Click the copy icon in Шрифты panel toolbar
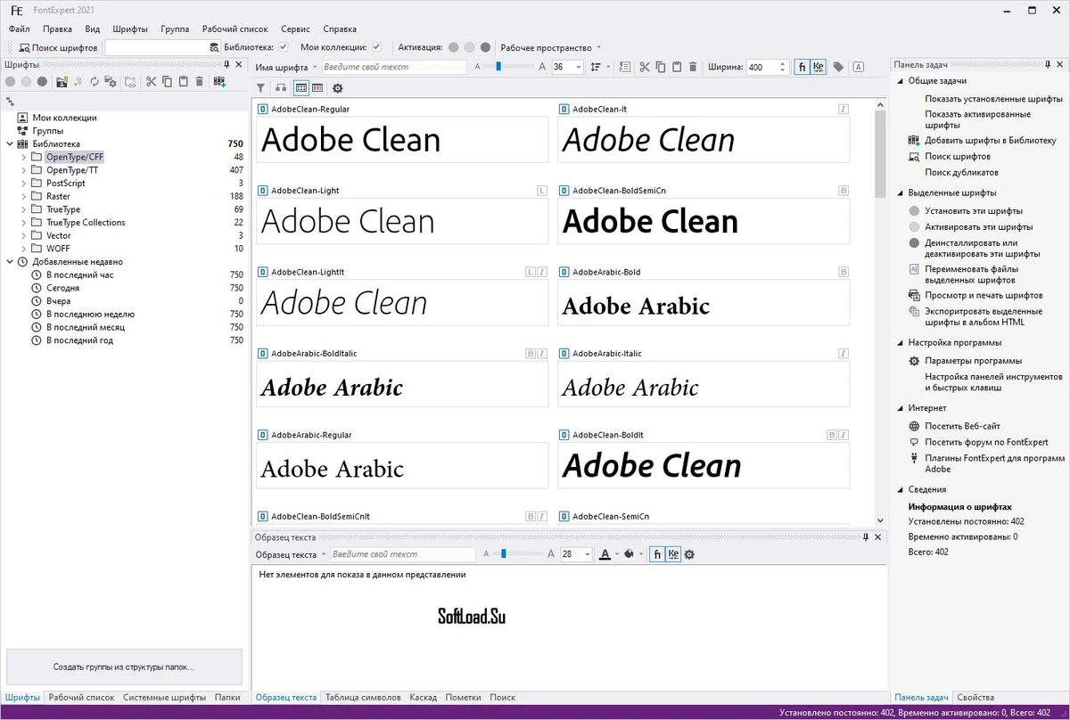The image size is (1070, 720). 167,81
